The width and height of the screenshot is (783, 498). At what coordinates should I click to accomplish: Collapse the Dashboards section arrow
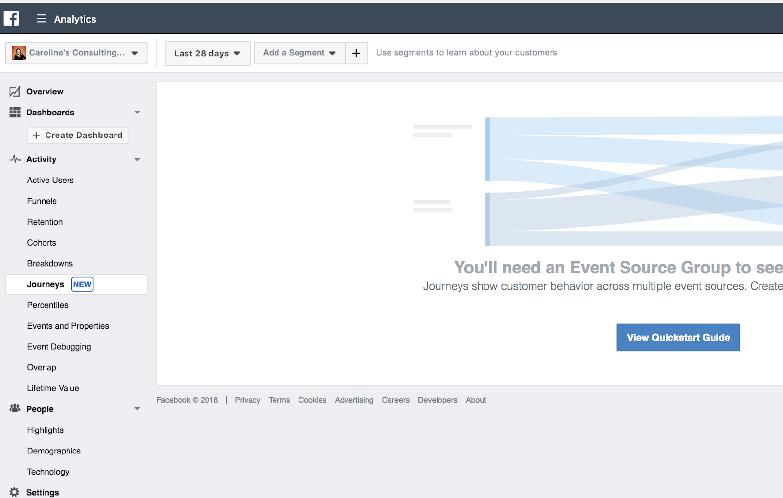[x=138, y=113]
